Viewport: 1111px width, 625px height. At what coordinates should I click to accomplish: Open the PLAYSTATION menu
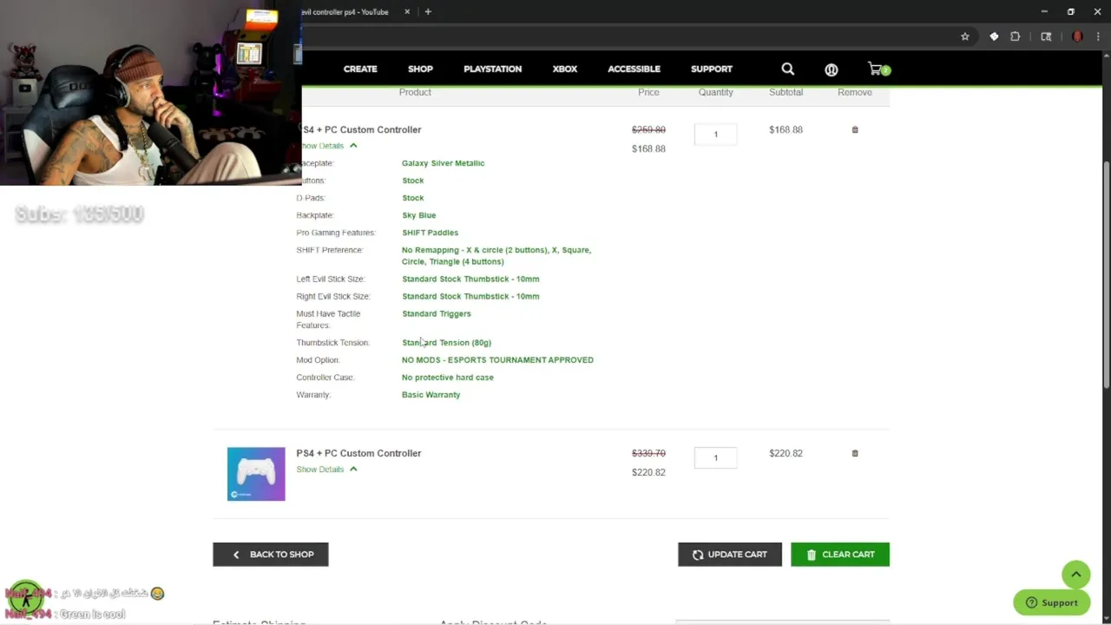click(x=492, y=69)
